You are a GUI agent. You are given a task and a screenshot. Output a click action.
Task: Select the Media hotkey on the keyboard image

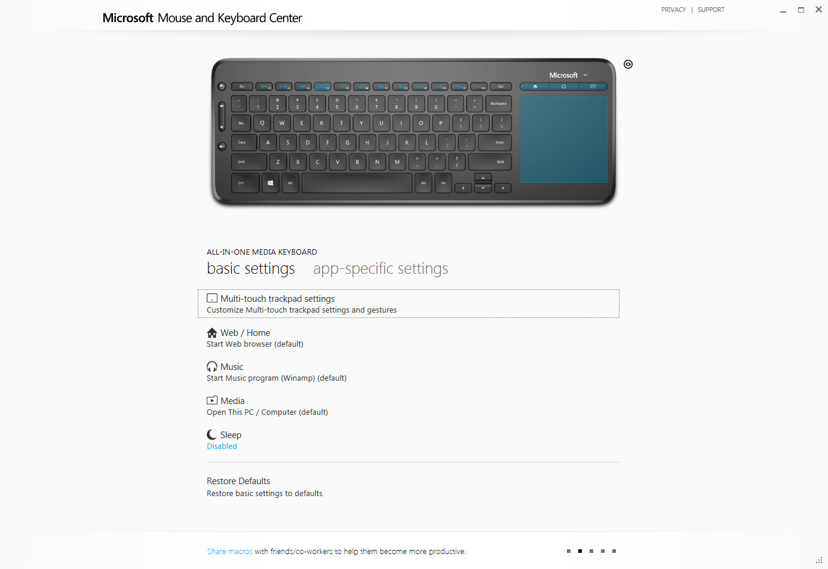point(593,87)
